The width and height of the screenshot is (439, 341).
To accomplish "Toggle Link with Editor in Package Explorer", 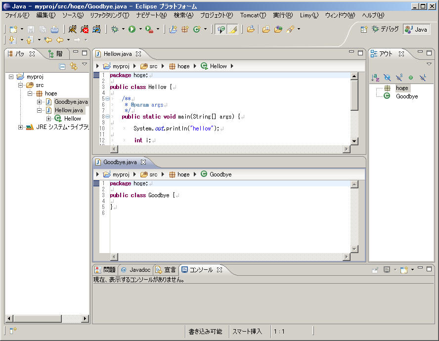I will point(73,66).
